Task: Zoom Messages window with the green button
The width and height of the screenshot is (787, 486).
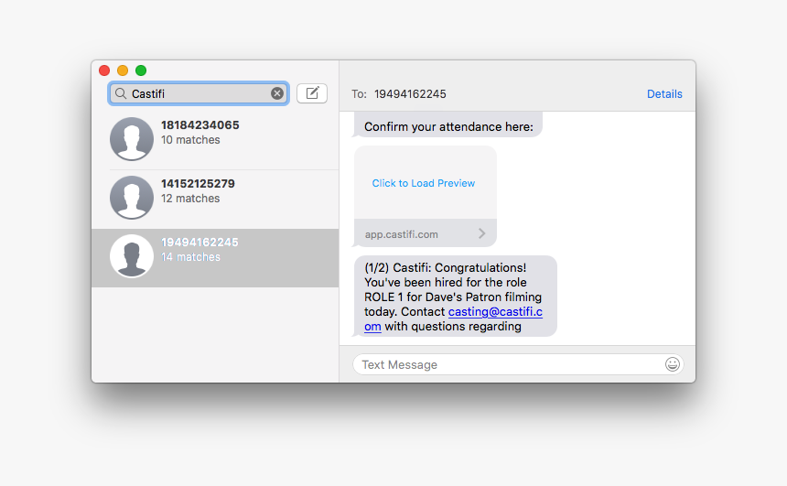Action: pos(141,70)
